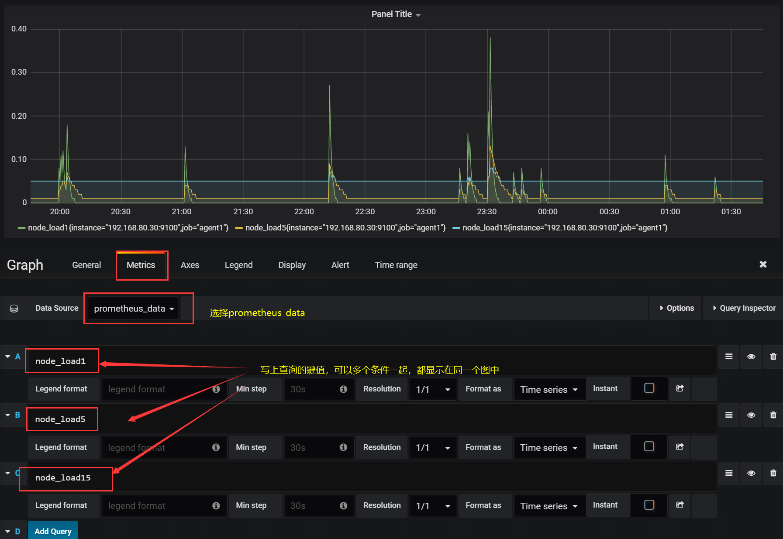The width and height of the screenshot is (783, 539).
Task: Click the Min step field for query A
Action: (319, 389)
